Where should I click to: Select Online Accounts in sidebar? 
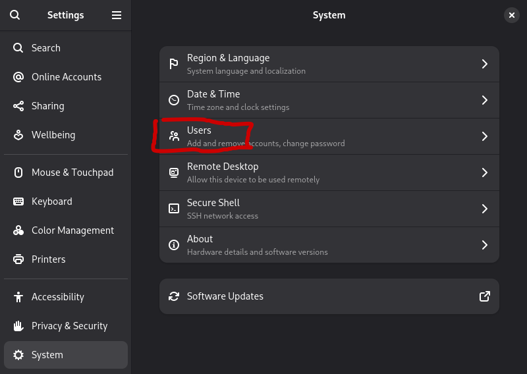[66, 77]
